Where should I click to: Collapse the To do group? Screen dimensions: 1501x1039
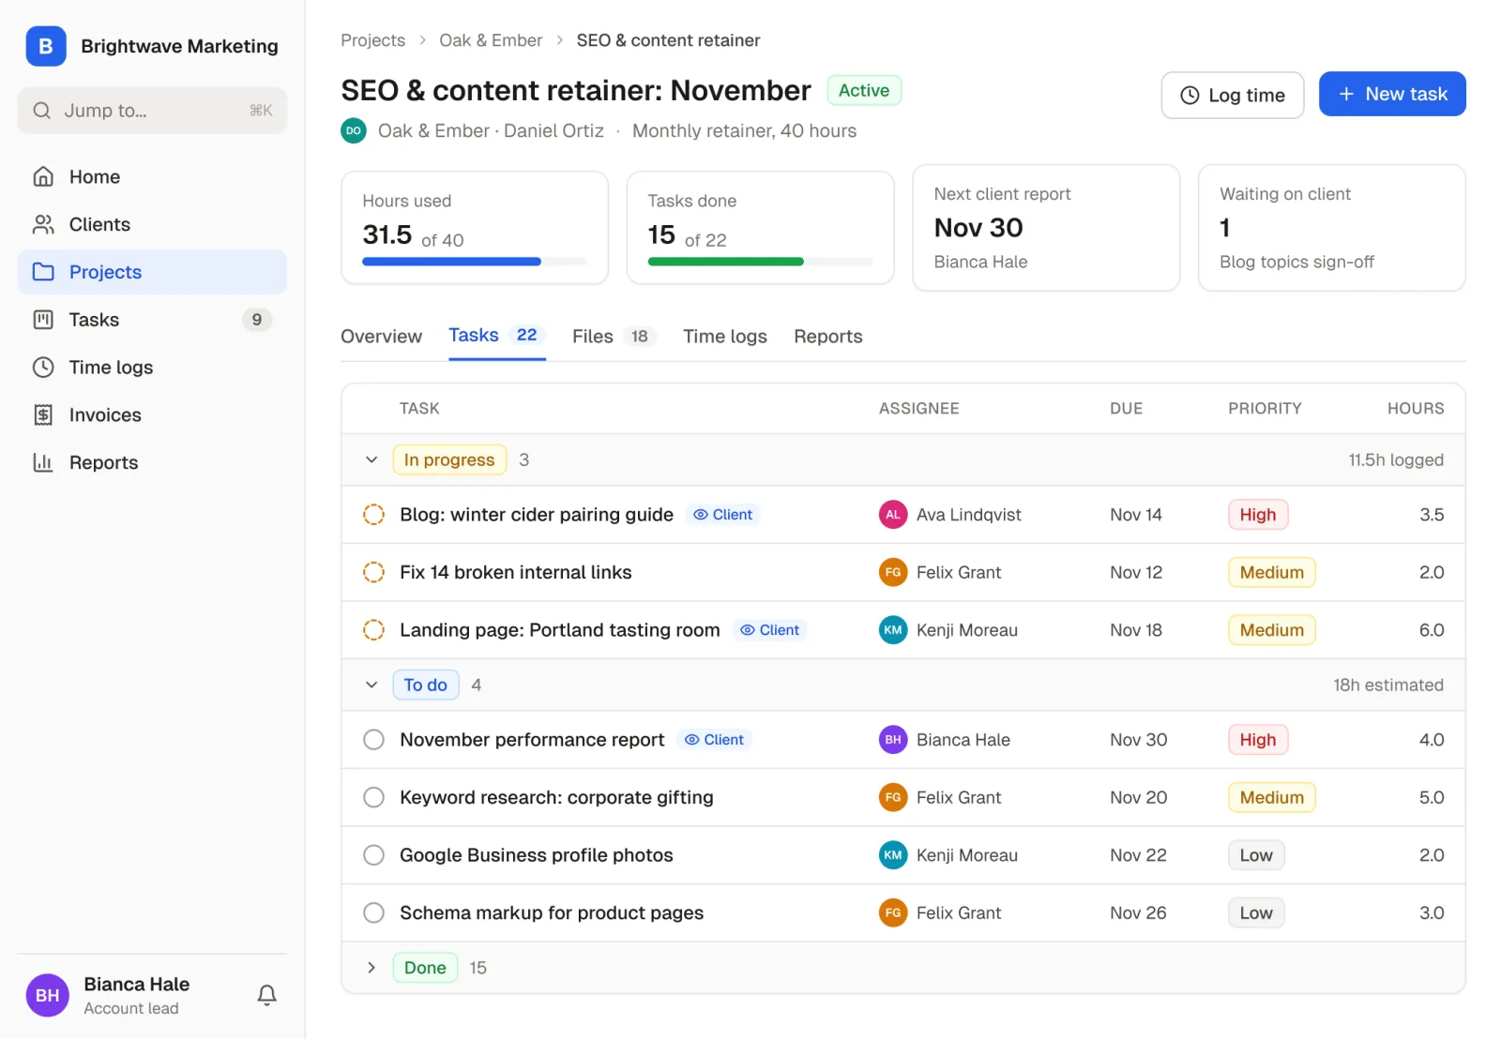pos(371,685)
